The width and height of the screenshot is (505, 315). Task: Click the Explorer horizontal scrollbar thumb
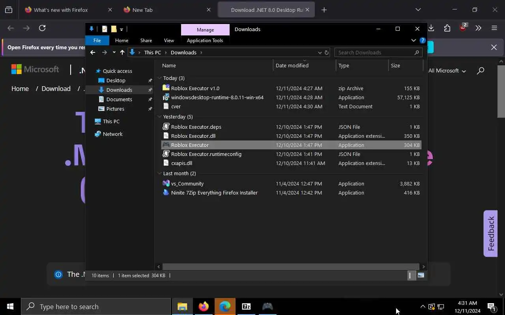pos(290,267)
